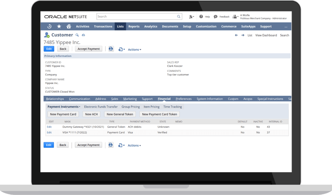Expand the top Actions dropdown
This screenshot has height=195, width=332.
pyautogui.click(x=134, y=49)
